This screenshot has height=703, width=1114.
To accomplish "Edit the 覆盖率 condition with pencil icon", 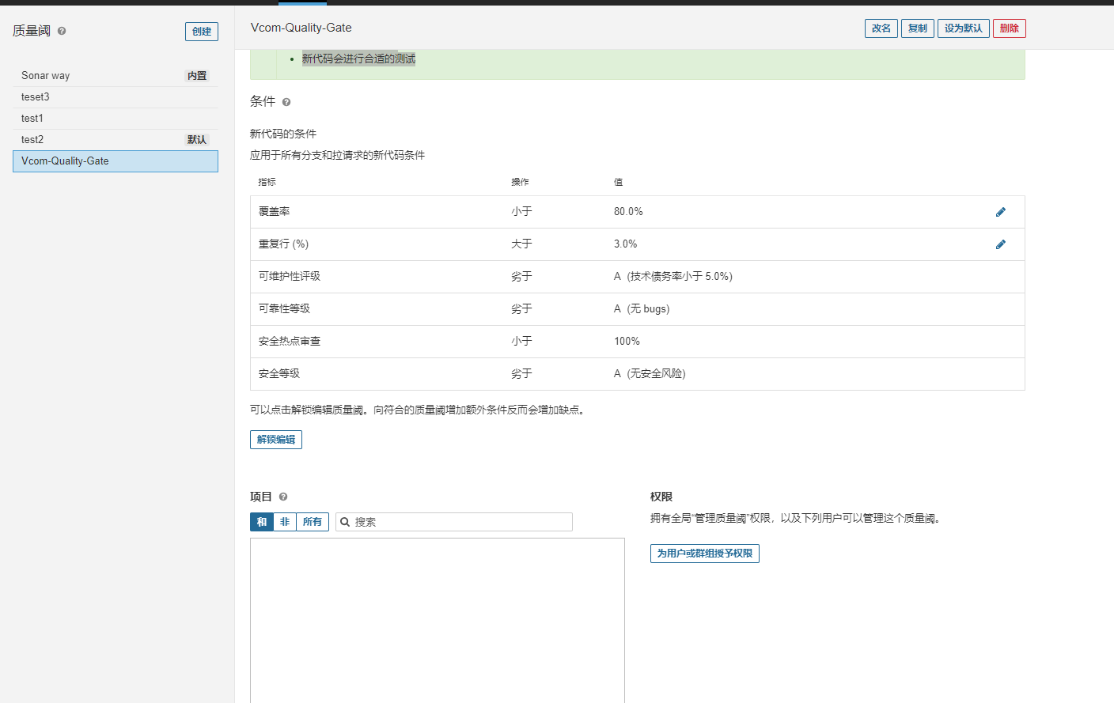I will tap(1000, 212).
